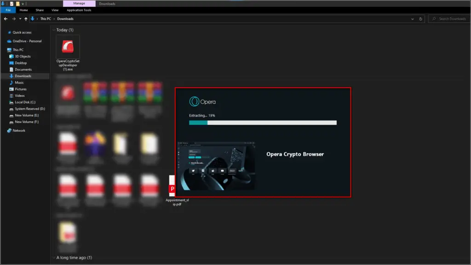This screenshot has width=471, height=265.
Task: Select Downloads in the sidebar
Action: [23, 76]
